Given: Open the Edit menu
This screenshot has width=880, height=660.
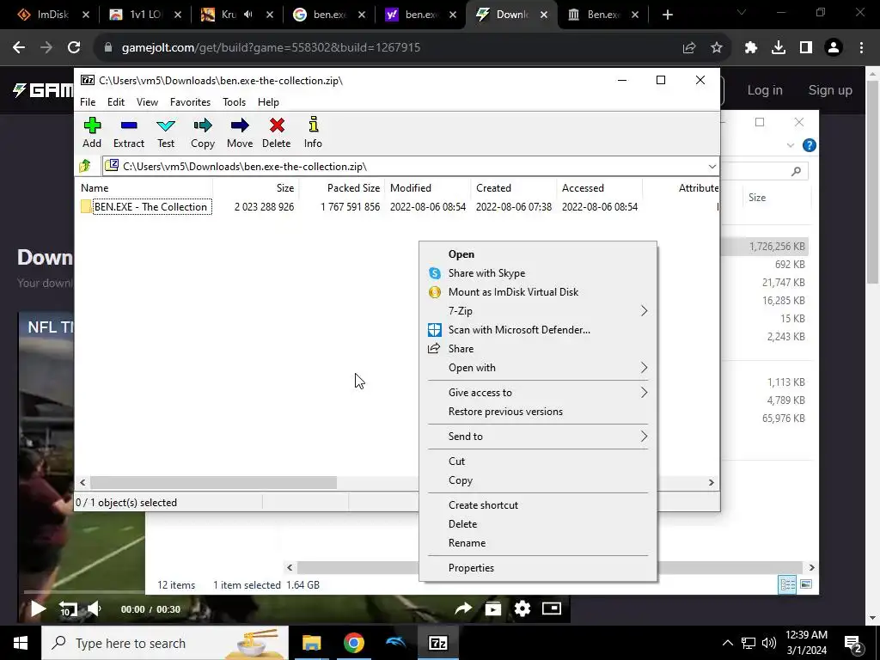Looking at the screenshot, I should (116, 102).
